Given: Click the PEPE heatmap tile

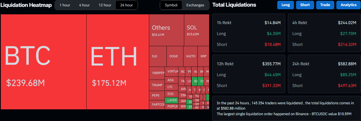Looking at the screenshot, I should click(157, 95).
